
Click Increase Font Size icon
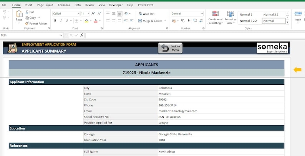click(93, 13)
